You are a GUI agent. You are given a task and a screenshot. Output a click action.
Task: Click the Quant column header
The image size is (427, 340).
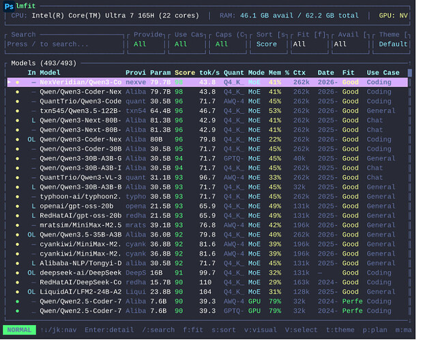tap(234, 73)
